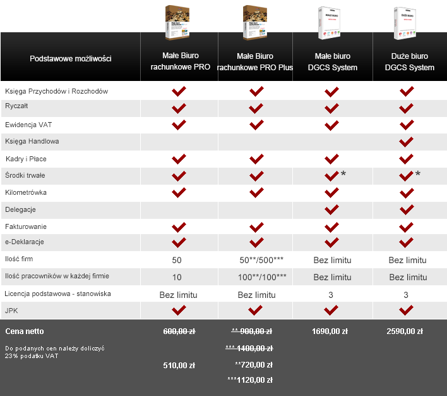Click the Małe biuro DGCS System box image
This screenshot has height=396, width=447.
click(x=330, y=23)
